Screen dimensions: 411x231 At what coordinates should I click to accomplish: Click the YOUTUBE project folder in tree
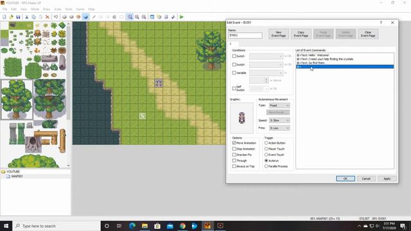tap(13, 171)
